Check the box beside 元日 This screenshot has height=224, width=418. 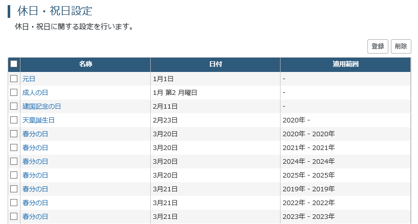[14, 79]
